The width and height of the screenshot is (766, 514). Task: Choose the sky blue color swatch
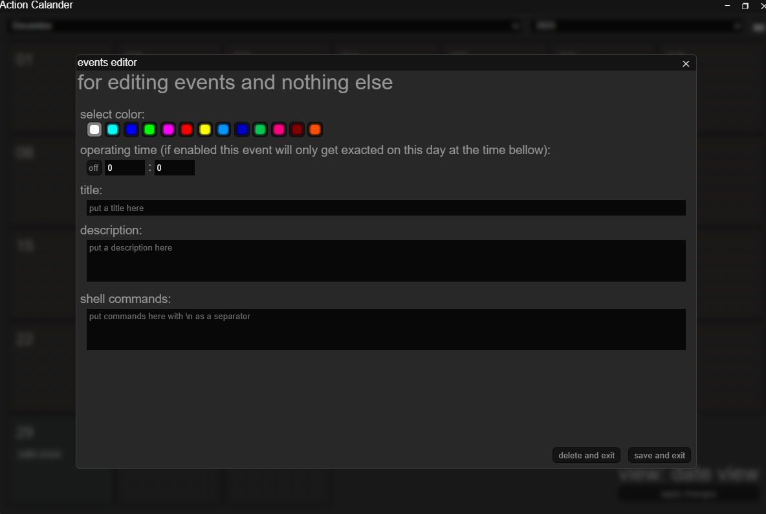coord(223,129)
